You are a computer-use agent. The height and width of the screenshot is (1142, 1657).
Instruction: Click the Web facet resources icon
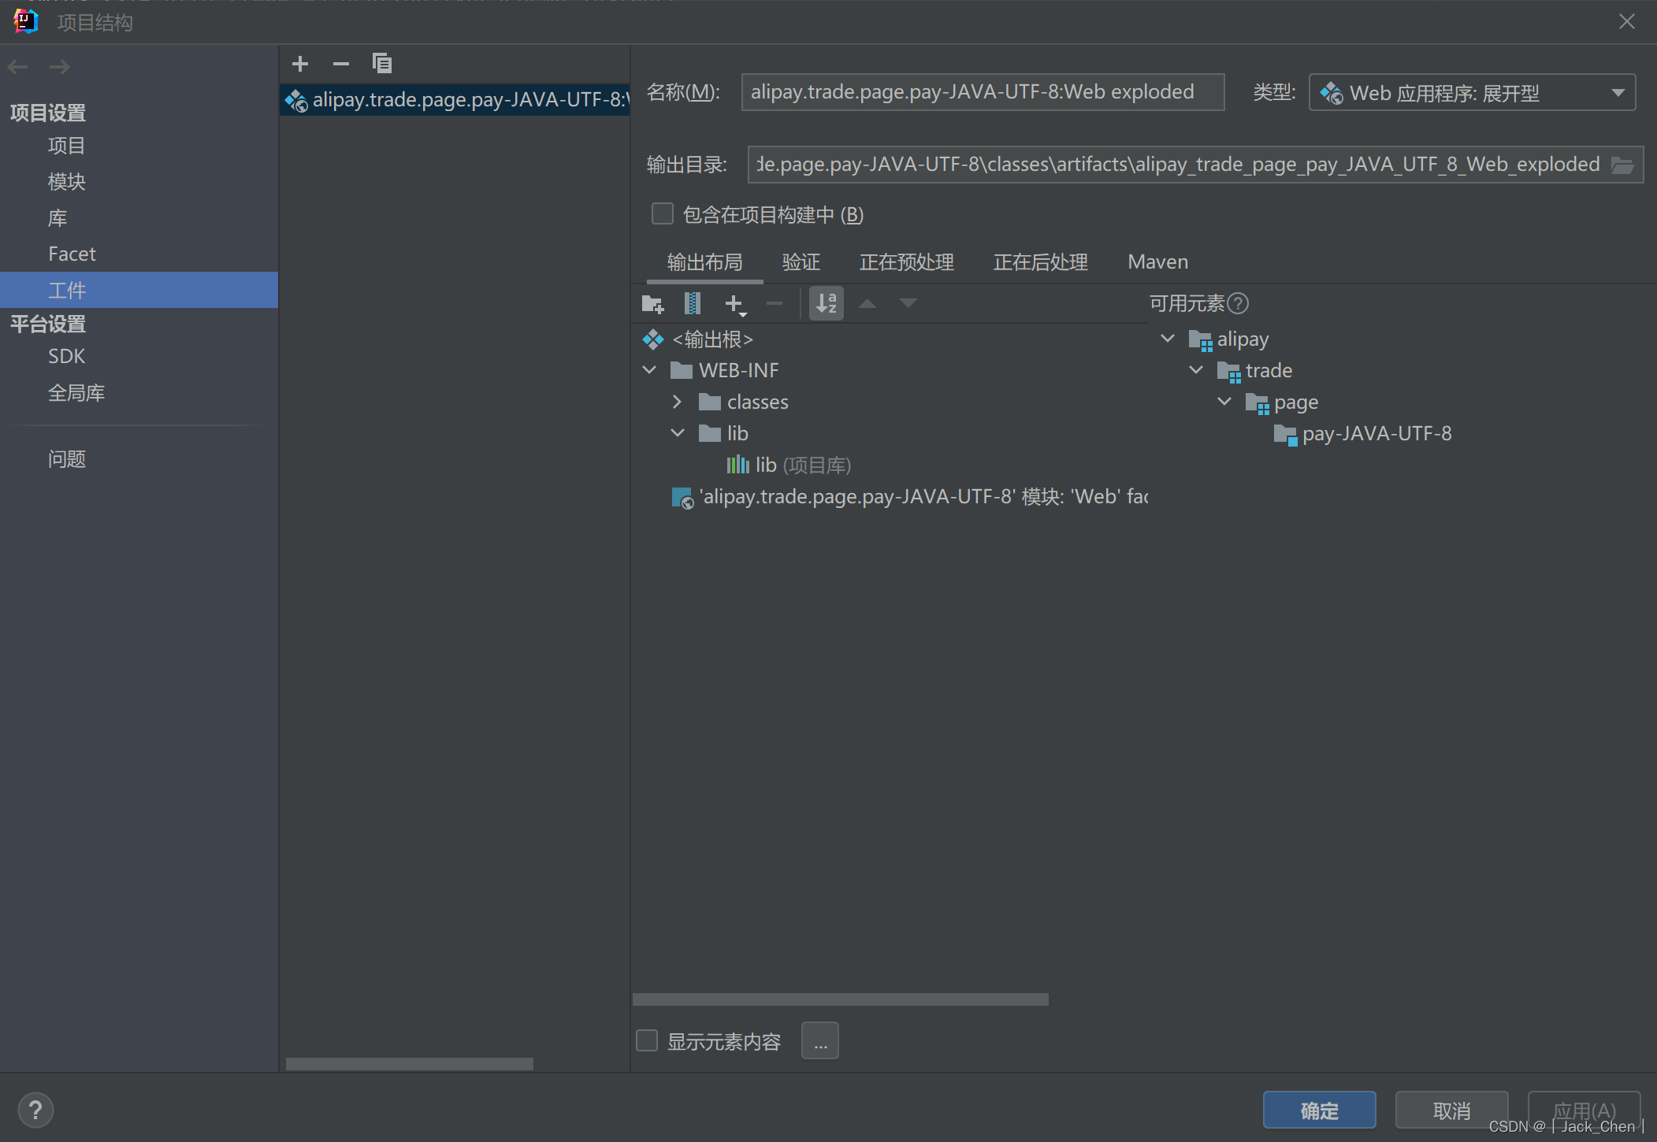click(682, 498)
